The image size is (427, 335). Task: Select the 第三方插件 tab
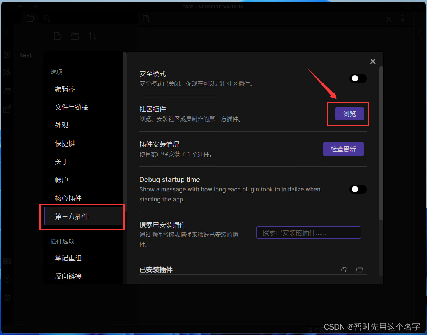[x=83, y=216]
